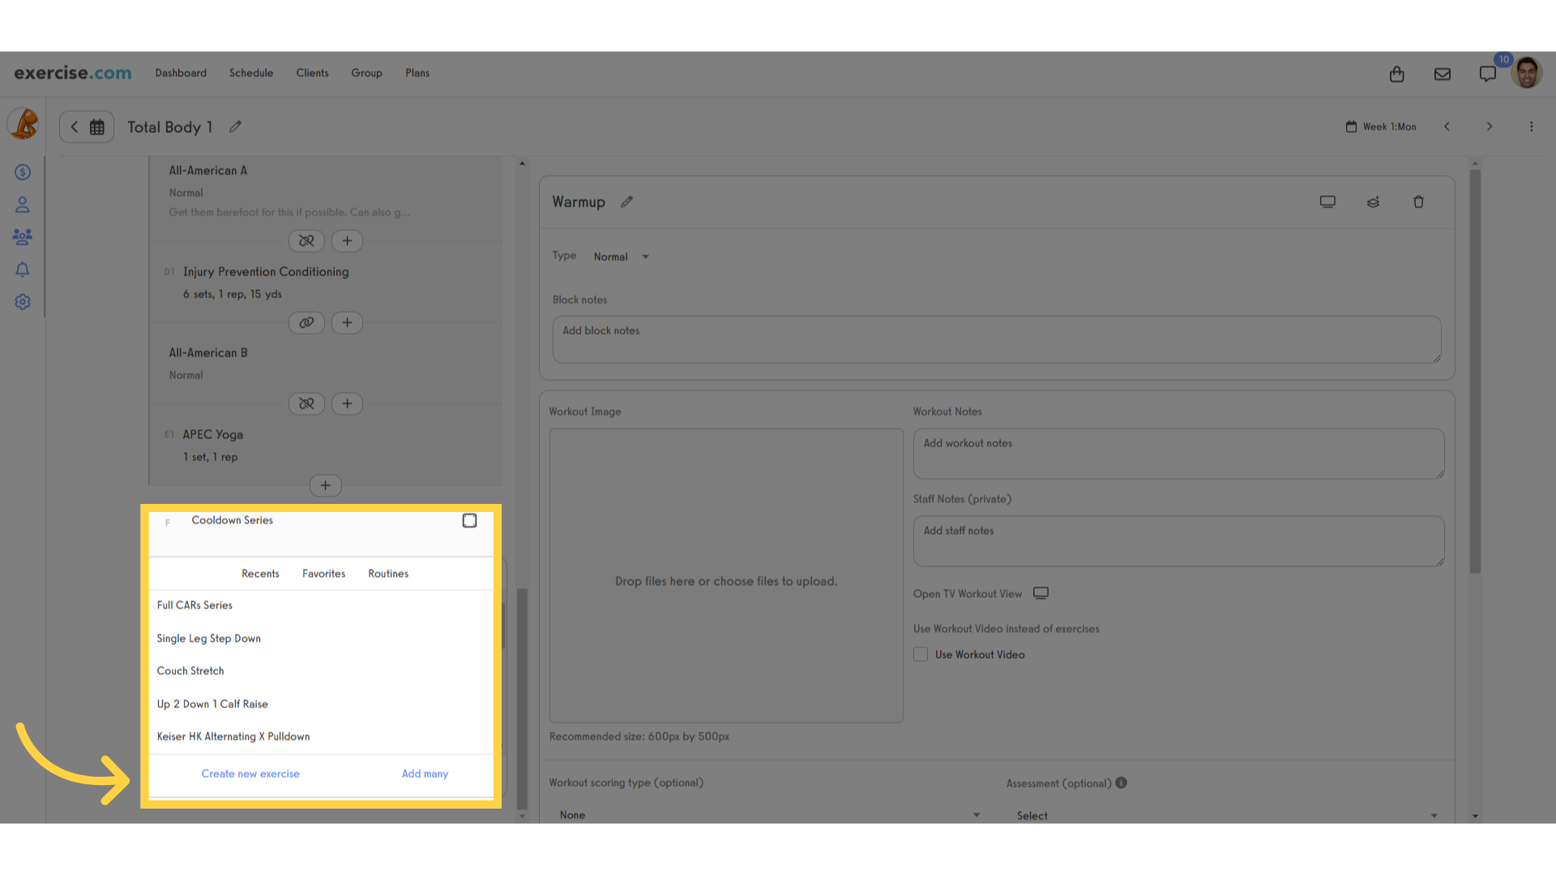The width and height of the screenshot is (1556, 875).
Task: Open the single person sidebar icon
Action: (x=23, y=205)
